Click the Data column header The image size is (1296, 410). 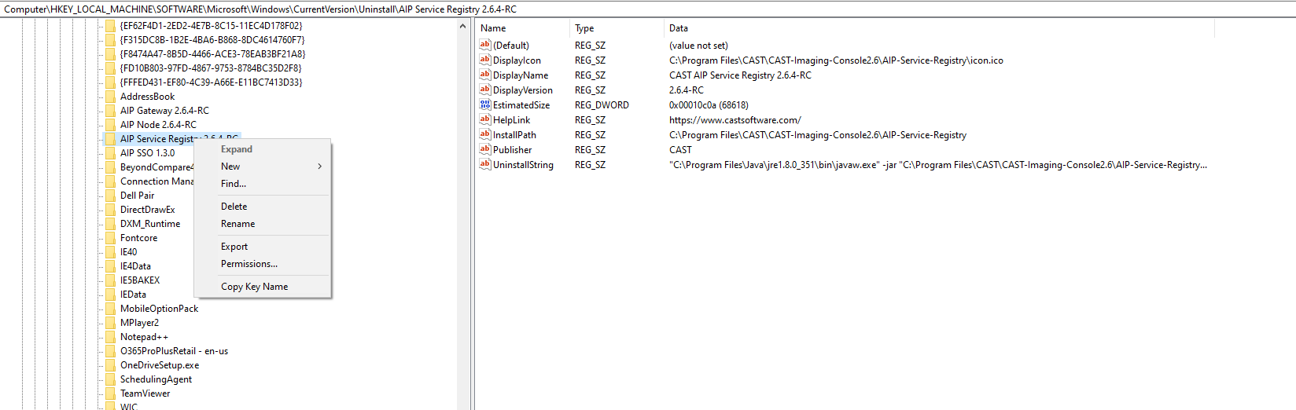pos(939,28)
